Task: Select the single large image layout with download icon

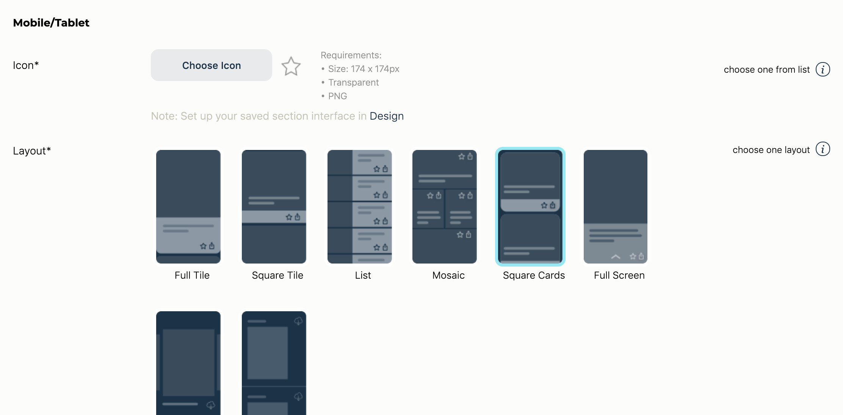Action: [188, 364]
